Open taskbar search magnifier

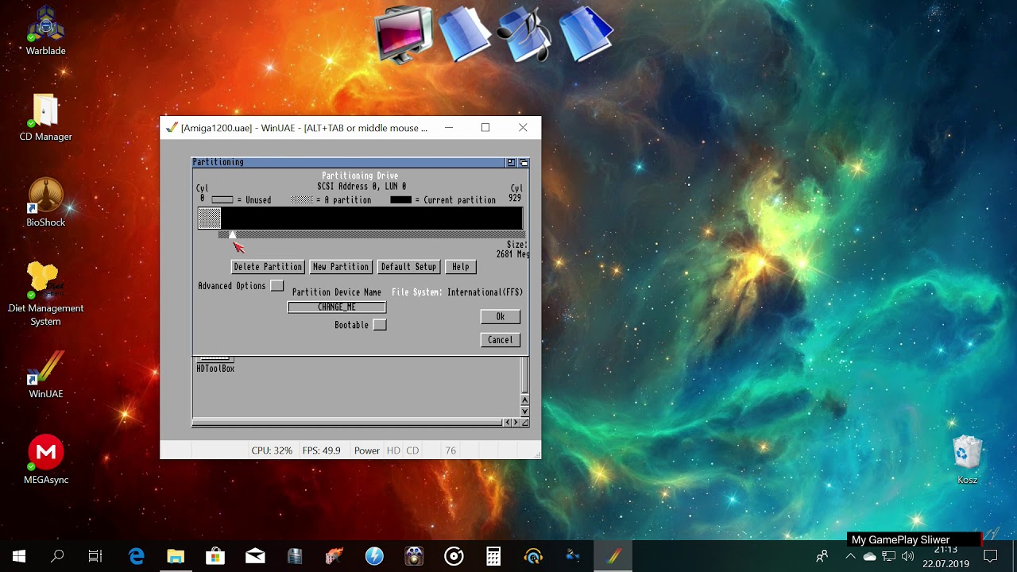click(57, 556)
